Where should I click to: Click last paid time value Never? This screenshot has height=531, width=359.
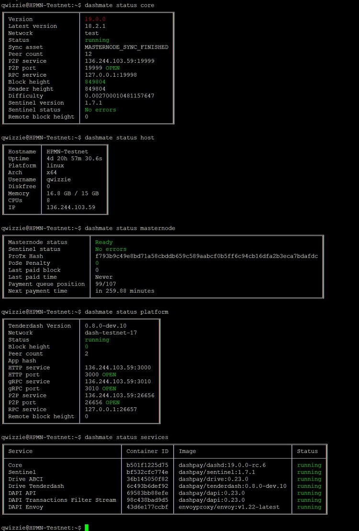[104, 277]
